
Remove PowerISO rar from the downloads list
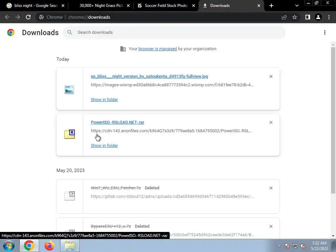[271, 122]
